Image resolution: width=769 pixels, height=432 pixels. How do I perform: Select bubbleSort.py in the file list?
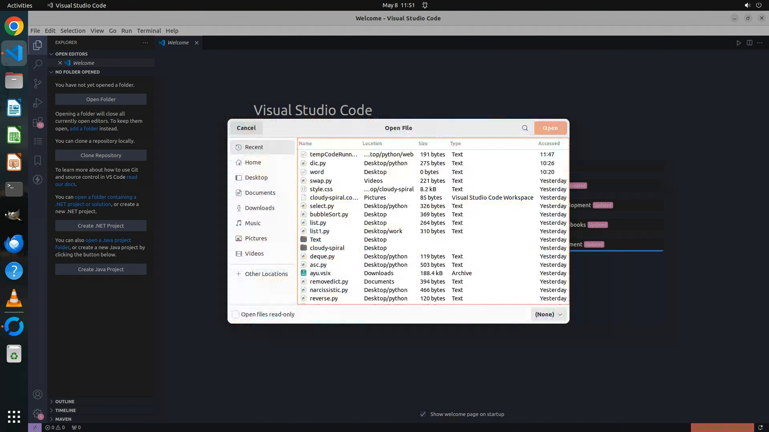(x=329, y=214)
